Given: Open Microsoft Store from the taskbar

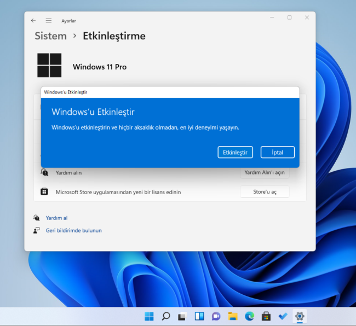Looking at the screenshot, I should pos(266,316).
